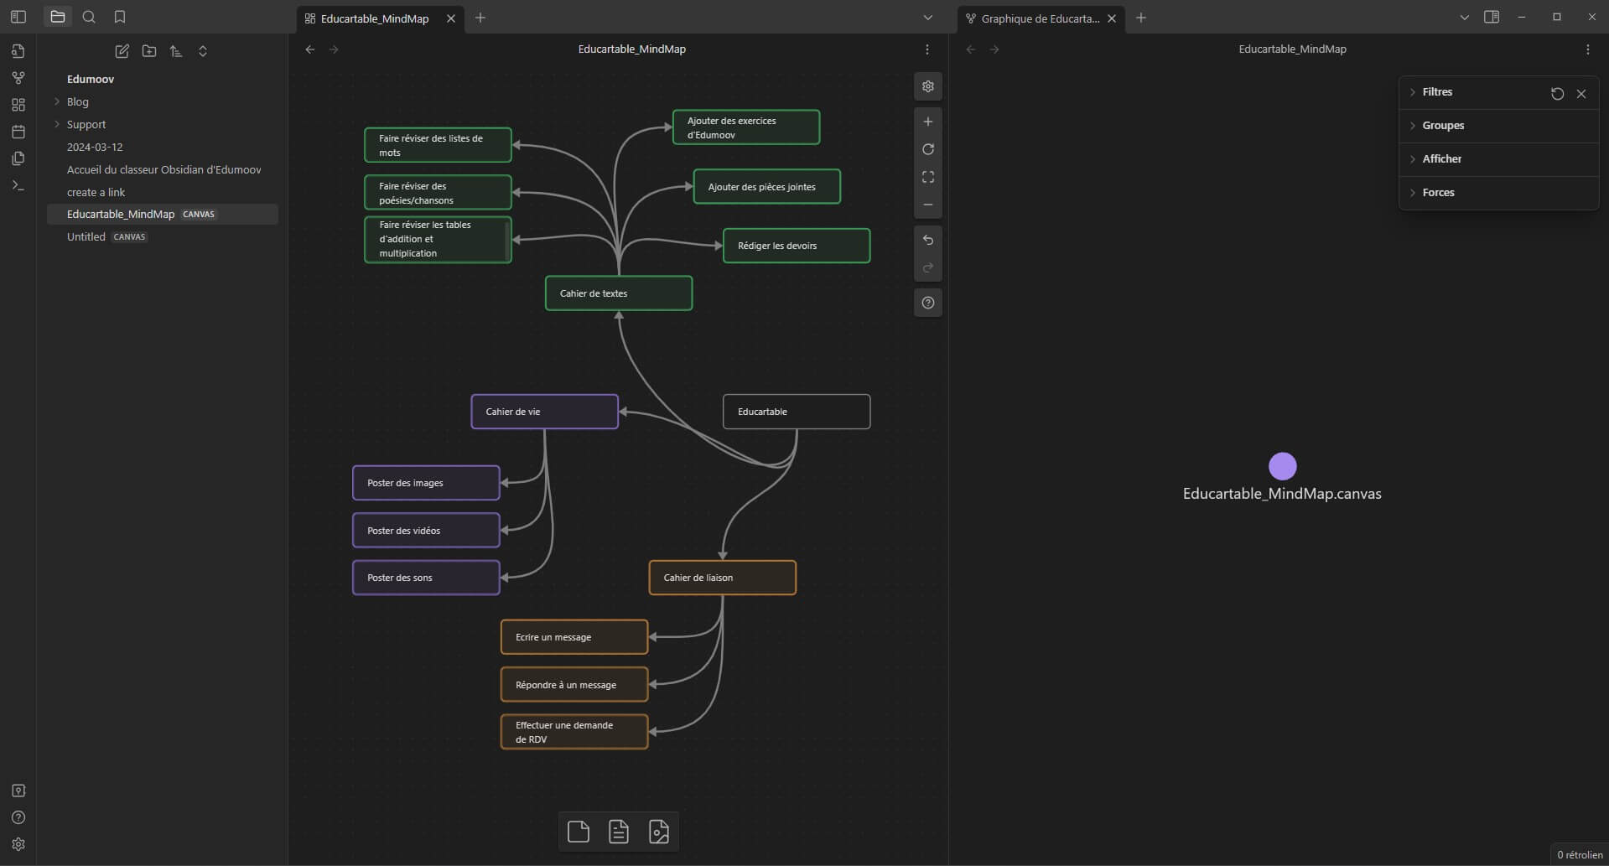The height and width of the screenshot is (866, 1609).
Task: Open more options menu of canvas view
Action: 926,49
